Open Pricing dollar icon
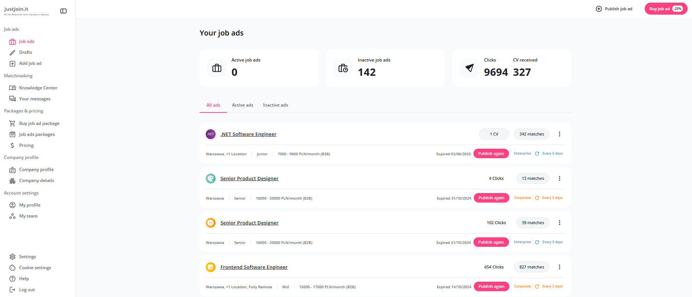 12,145
